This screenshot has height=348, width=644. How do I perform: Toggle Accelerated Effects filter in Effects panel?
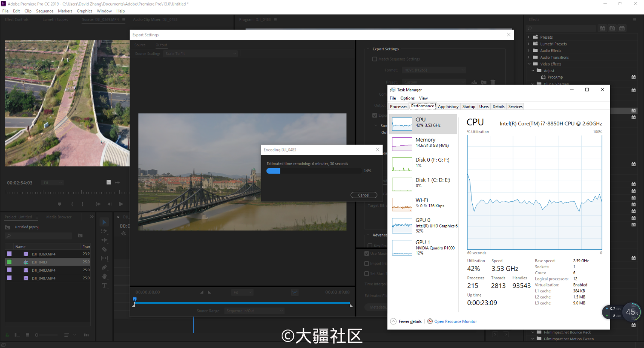(x=602, y=28)
